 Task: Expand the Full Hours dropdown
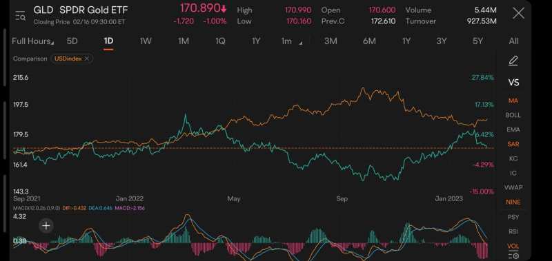coord(33,41)
